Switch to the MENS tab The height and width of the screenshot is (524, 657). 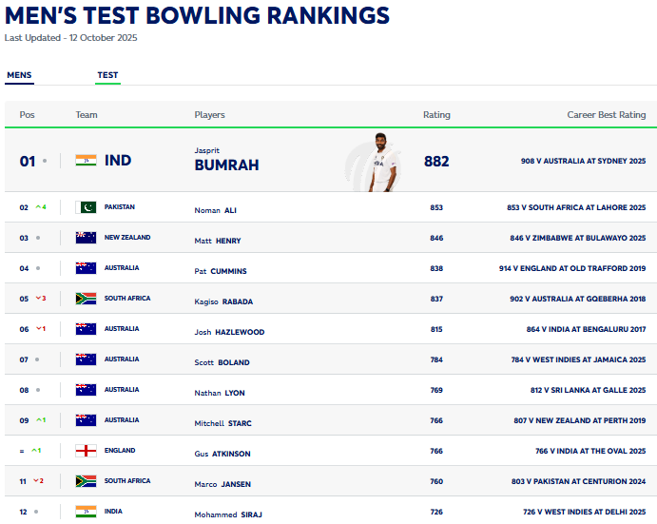(19, 75)
